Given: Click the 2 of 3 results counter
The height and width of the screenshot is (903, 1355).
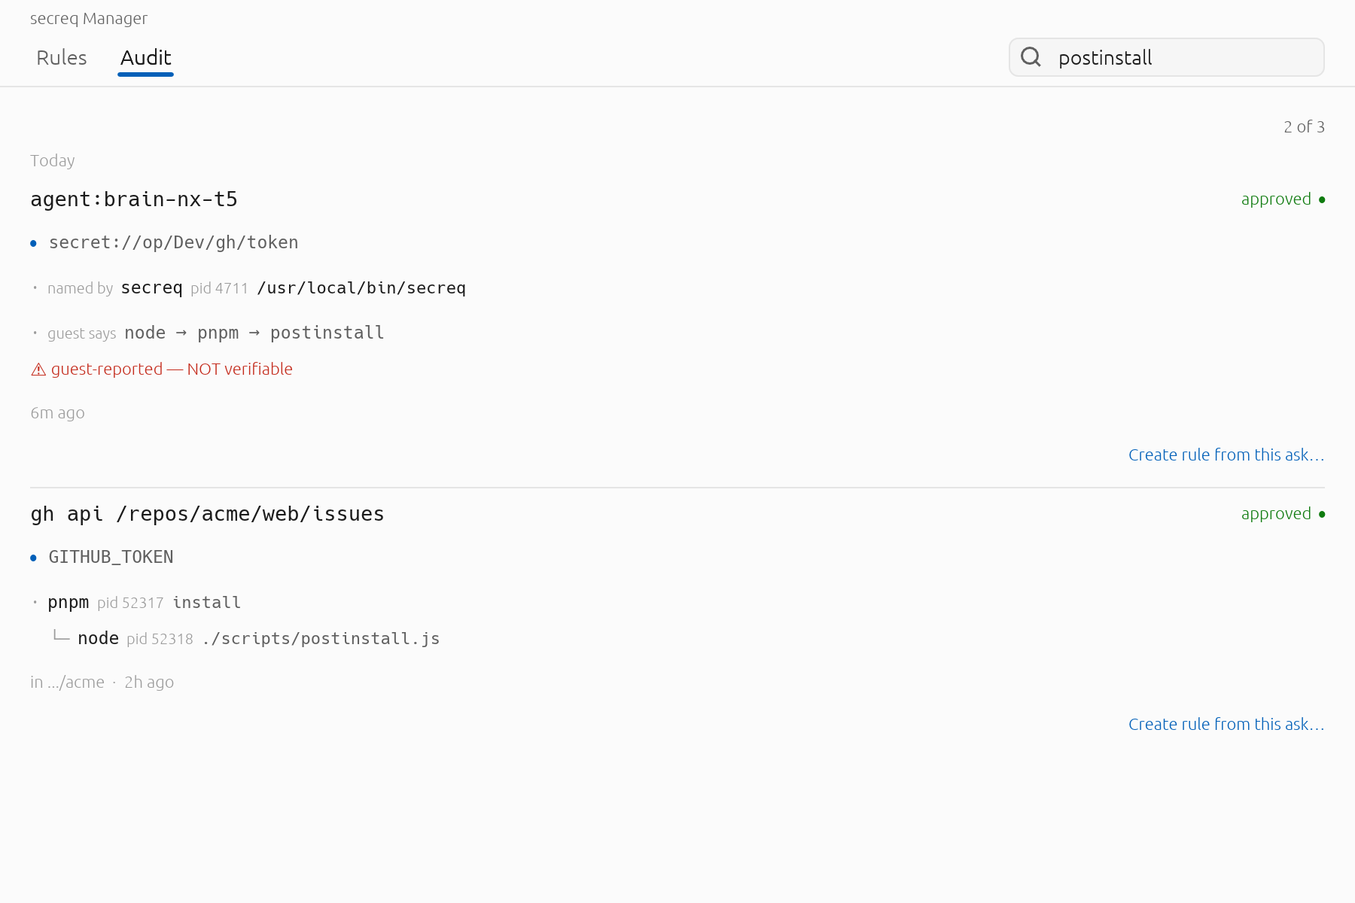Looking at the screenshot, I should point(1304,127).
